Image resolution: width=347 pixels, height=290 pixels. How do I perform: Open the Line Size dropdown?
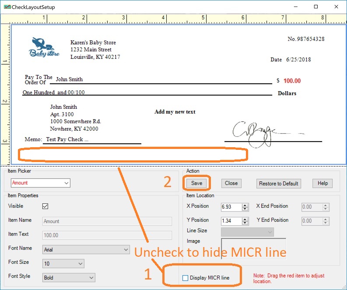(247, 232)
